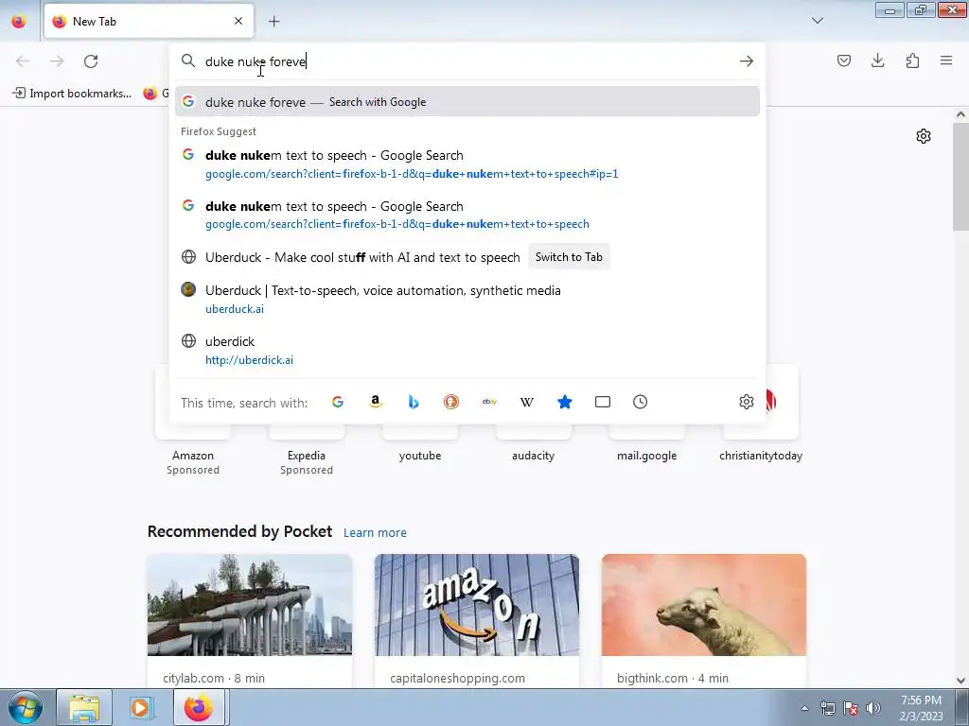969x726 pixels.
Task: Click the Learn more link for Pocket
Action: point(375,532)
